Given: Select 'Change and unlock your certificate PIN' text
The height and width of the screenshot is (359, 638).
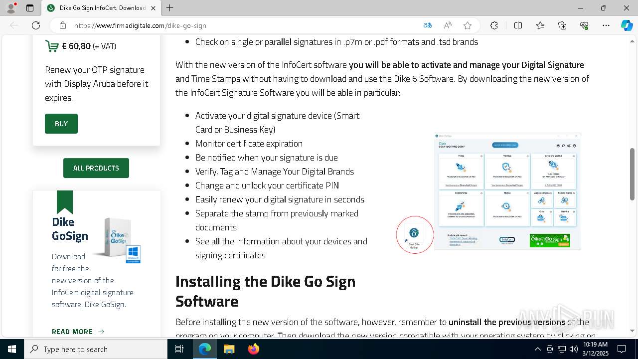Looking at the screenshot, I should 267,185.
